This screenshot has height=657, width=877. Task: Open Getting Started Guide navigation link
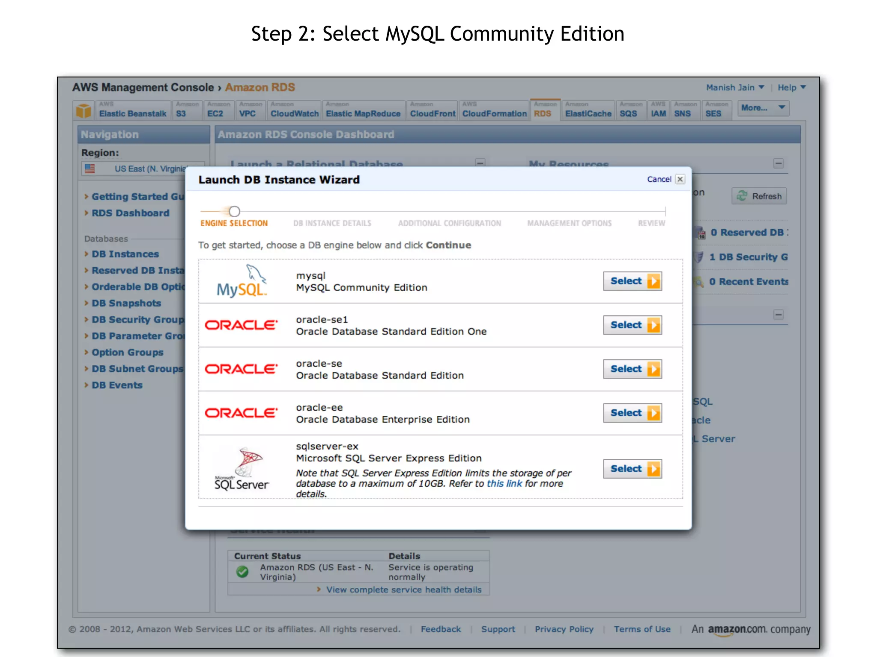click(x=138, y=197)
